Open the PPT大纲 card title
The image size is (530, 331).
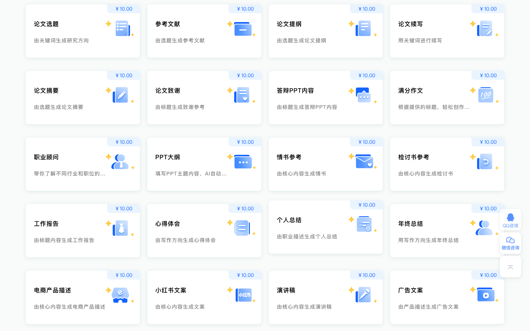(167, 157)
